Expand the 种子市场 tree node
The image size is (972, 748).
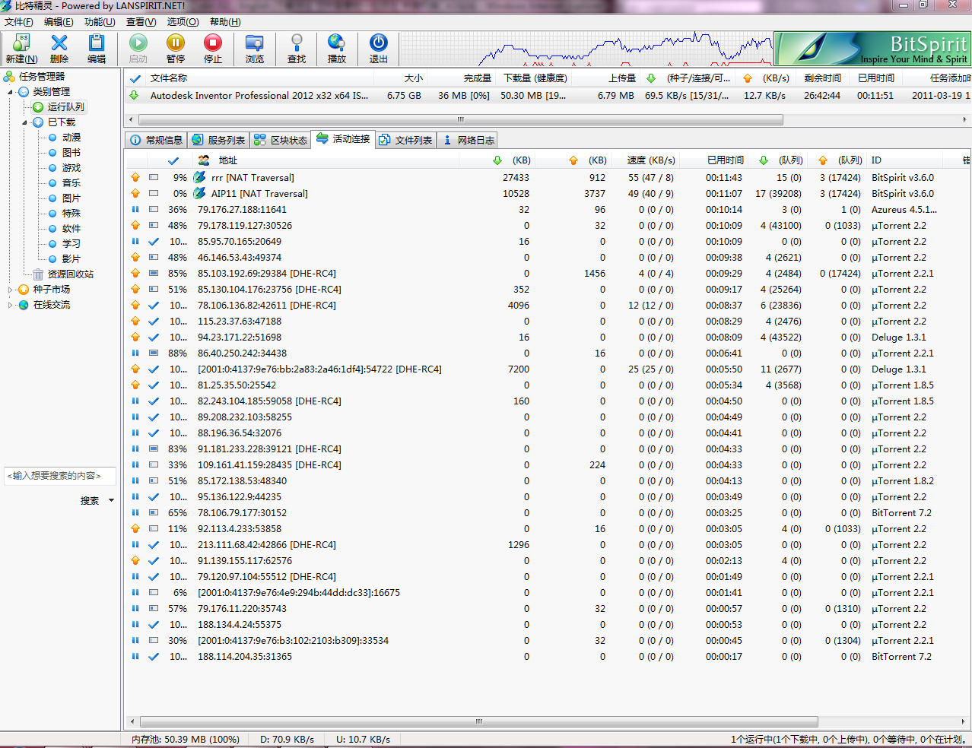(11, 290)
